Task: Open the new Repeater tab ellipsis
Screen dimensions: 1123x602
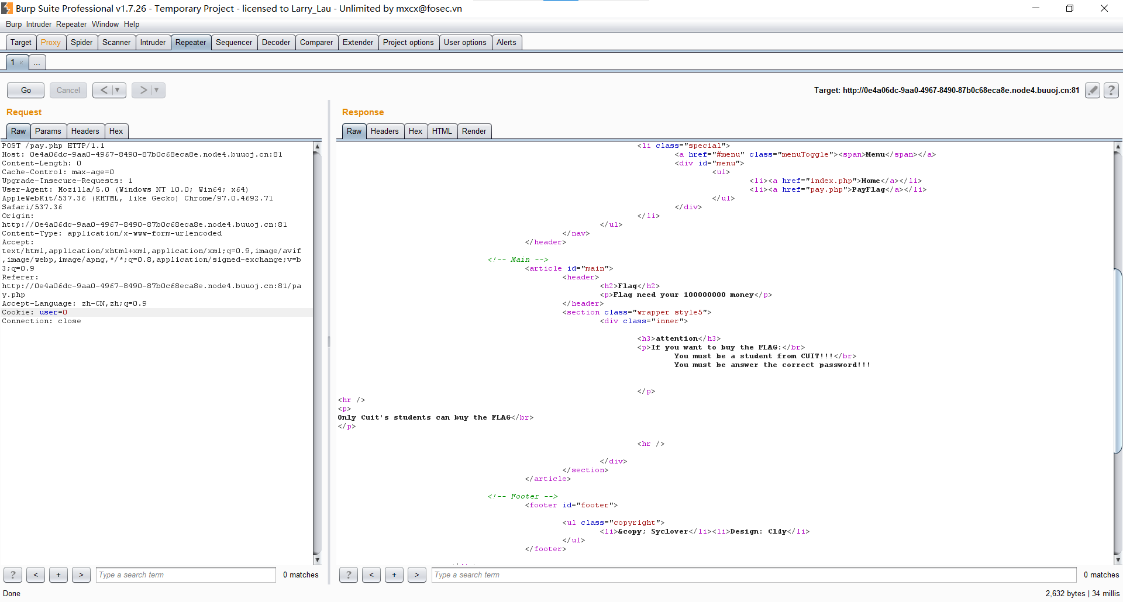Action: (37, 63)
